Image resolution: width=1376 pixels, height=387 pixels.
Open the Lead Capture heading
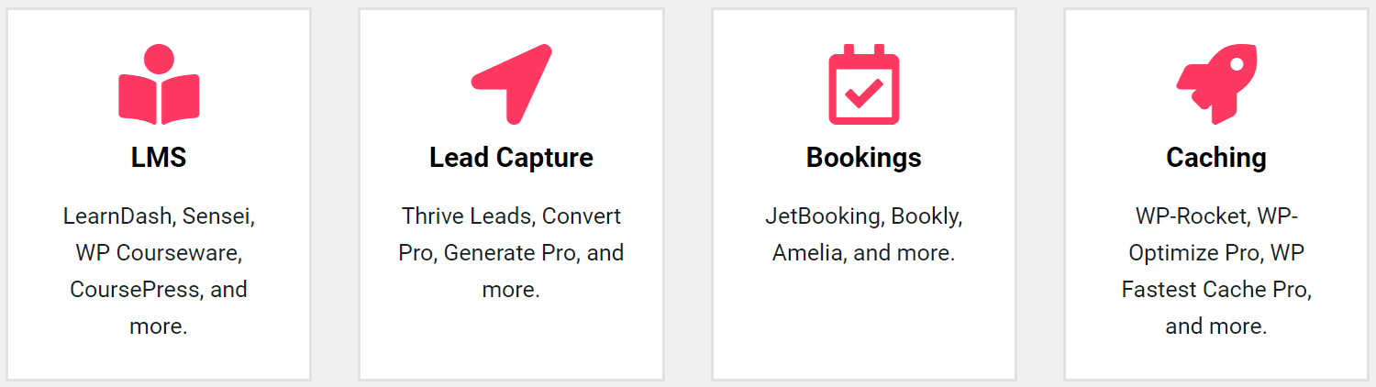[511, 158]
